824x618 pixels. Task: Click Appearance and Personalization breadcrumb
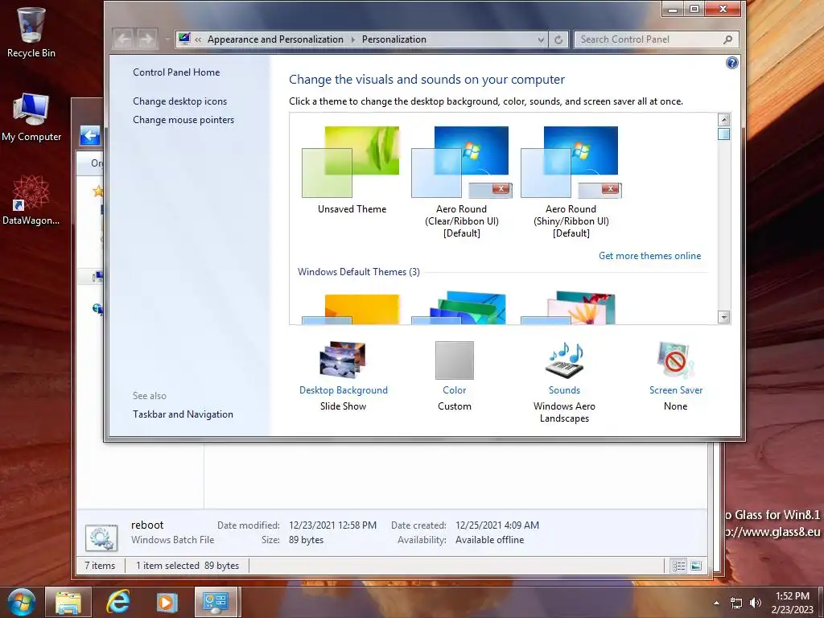(x=275, y=39)
